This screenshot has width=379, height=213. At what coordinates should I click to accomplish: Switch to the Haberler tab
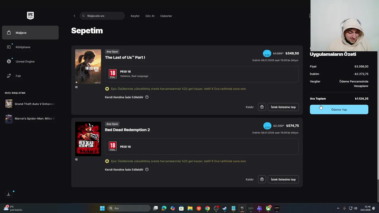tap(166, 16)
